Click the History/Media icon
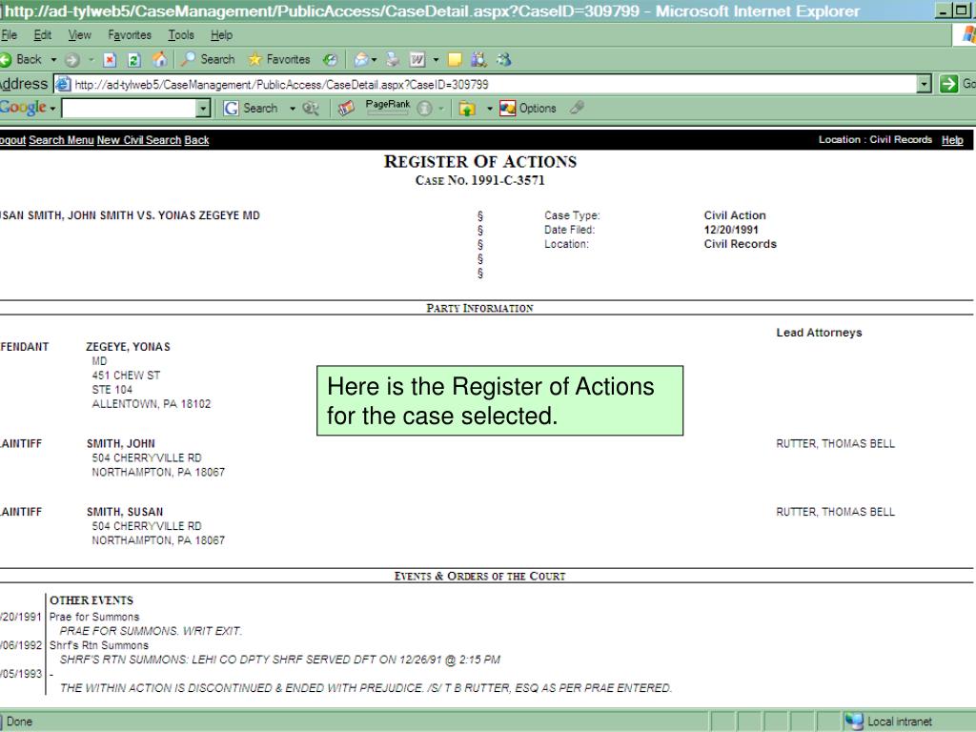The height and width of the screenshot is (732, 976). click(329, 59)
